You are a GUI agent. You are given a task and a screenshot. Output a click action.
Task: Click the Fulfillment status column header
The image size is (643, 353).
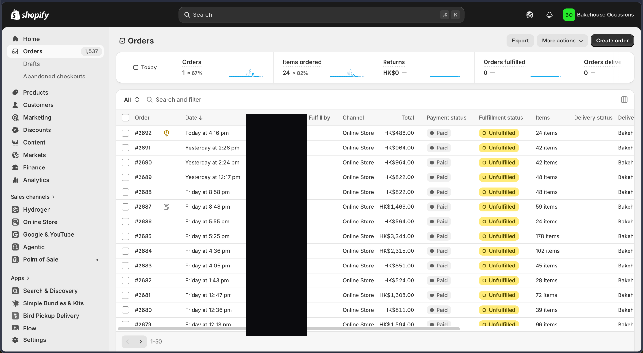point(501,118)
